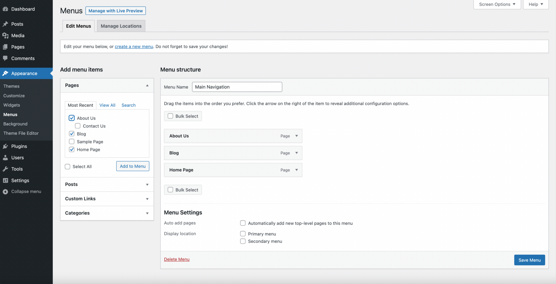Open the Media library icon
Screen dimensions: 556x284
tap(6, 35)
